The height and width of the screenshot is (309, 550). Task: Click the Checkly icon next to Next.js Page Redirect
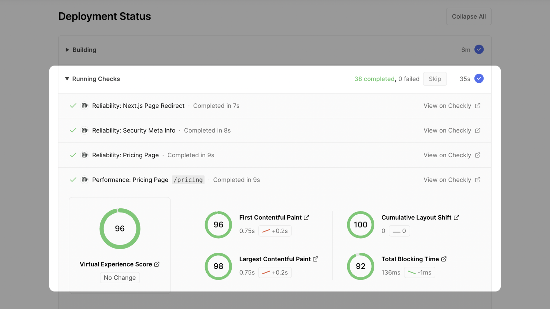click(x=85, y=106)
